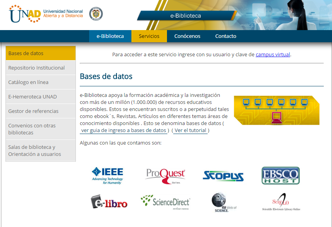
Task: Open Repositorio Institucional in the sidebar
Action: point(41,68)
